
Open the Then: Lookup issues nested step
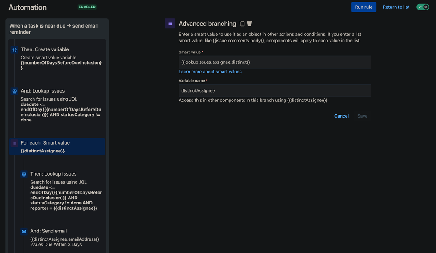pyautogui.click(x=62, y=191)
